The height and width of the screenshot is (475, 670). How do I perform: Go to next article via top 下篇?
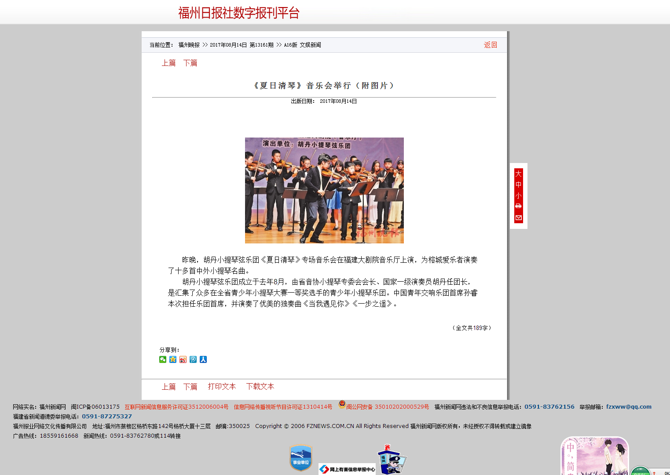pyautogui.click(x=190, y=63)
